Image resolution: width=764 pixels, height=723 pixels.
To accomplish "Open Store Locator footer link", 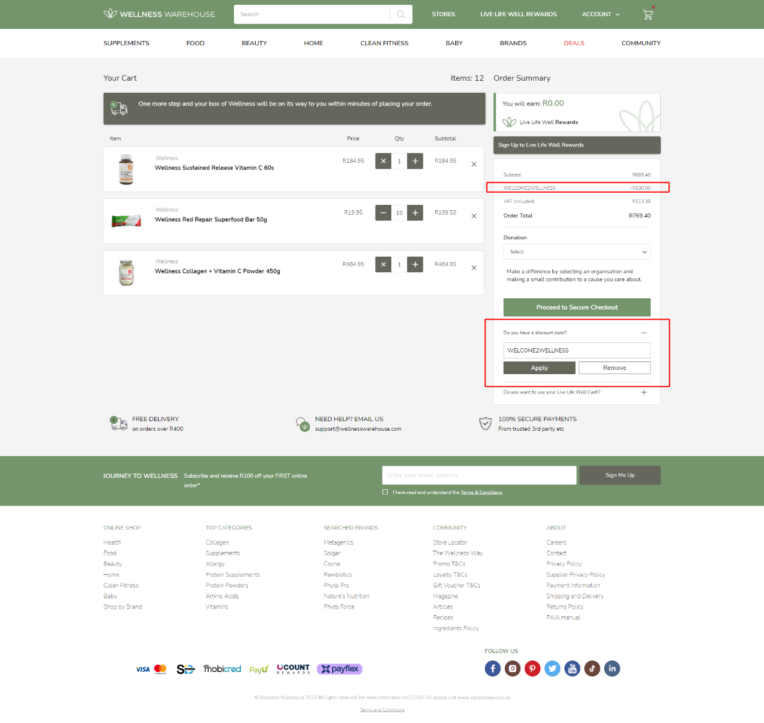I will [x=450, y=543].
